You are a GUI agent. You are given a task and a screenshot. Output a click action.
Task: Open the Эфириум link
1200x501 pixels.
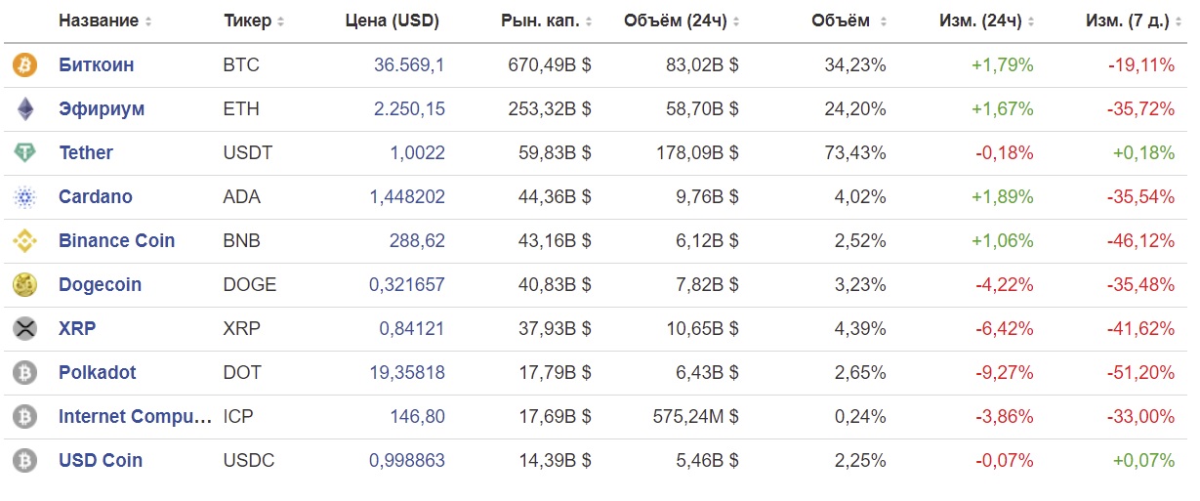[x=102, y=109]
